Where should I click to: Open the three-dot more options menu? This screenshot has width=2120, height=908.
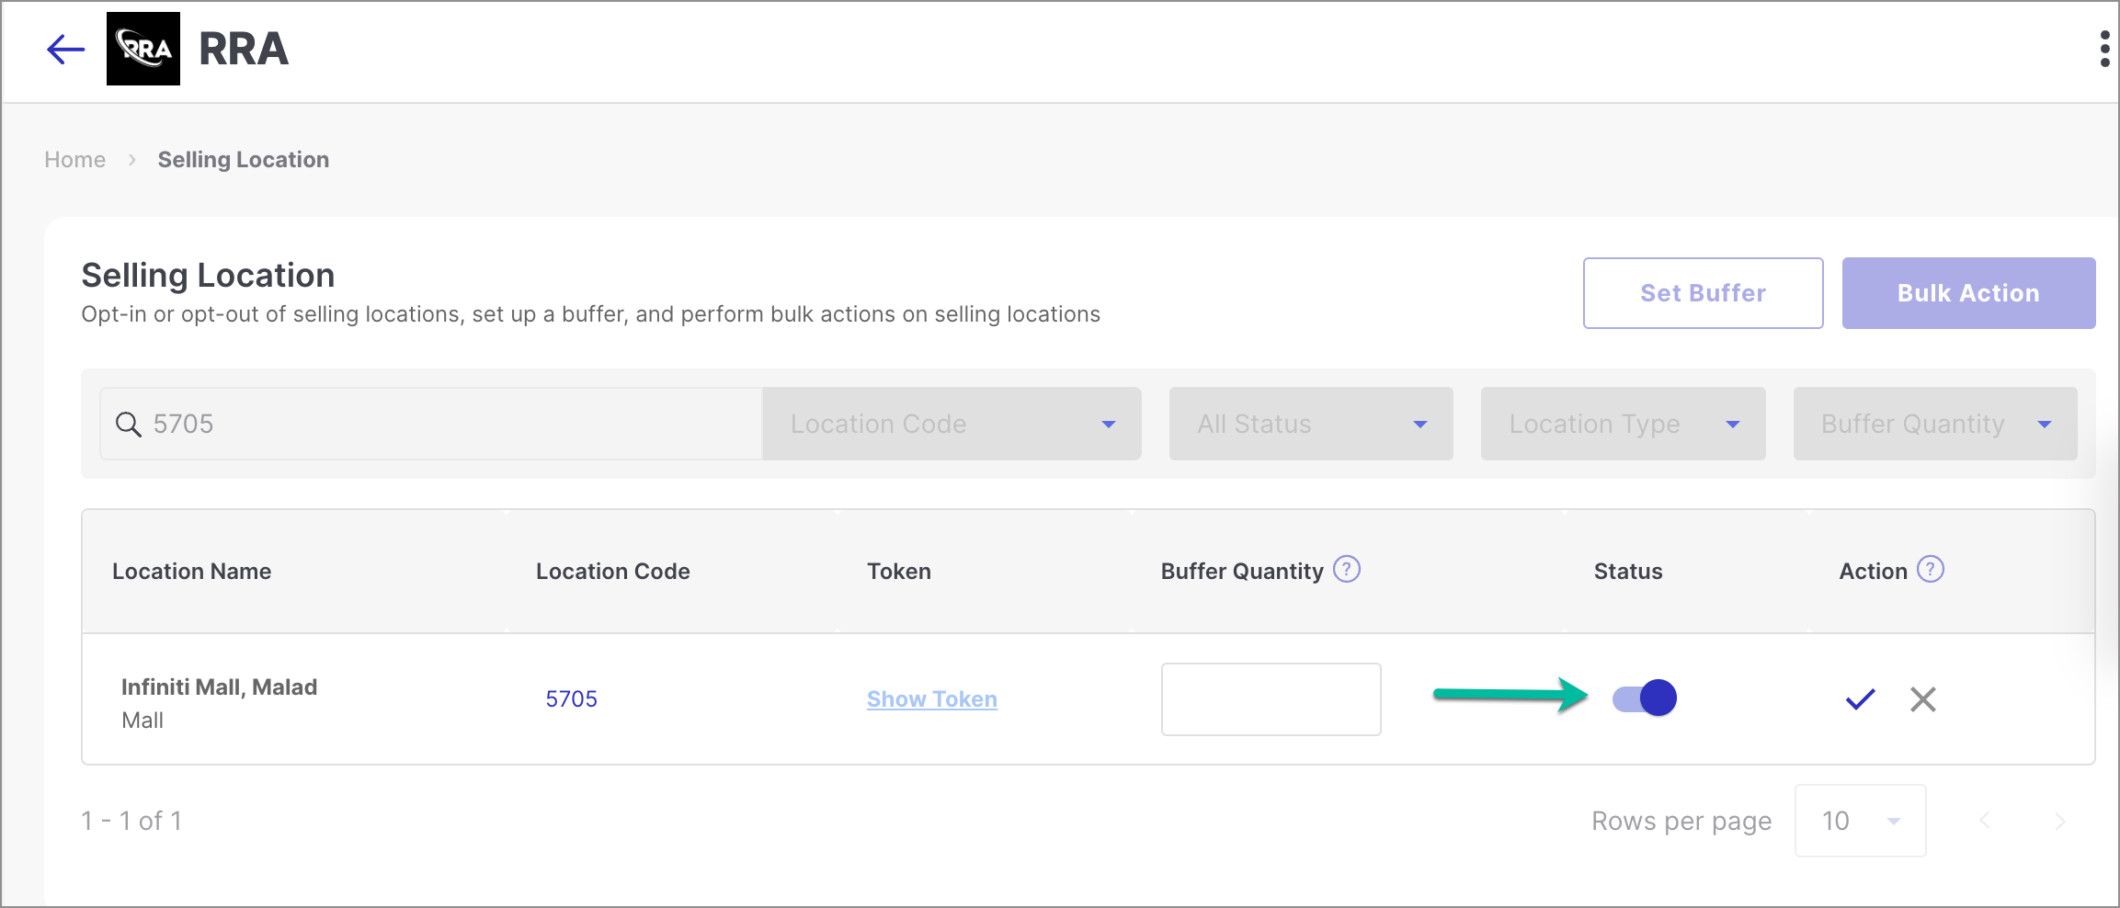coord(2104,49)
